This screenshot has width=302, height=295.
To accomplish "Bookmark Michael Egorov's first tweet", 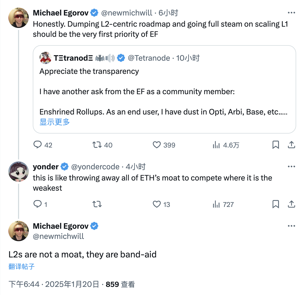I will [276, 145].
